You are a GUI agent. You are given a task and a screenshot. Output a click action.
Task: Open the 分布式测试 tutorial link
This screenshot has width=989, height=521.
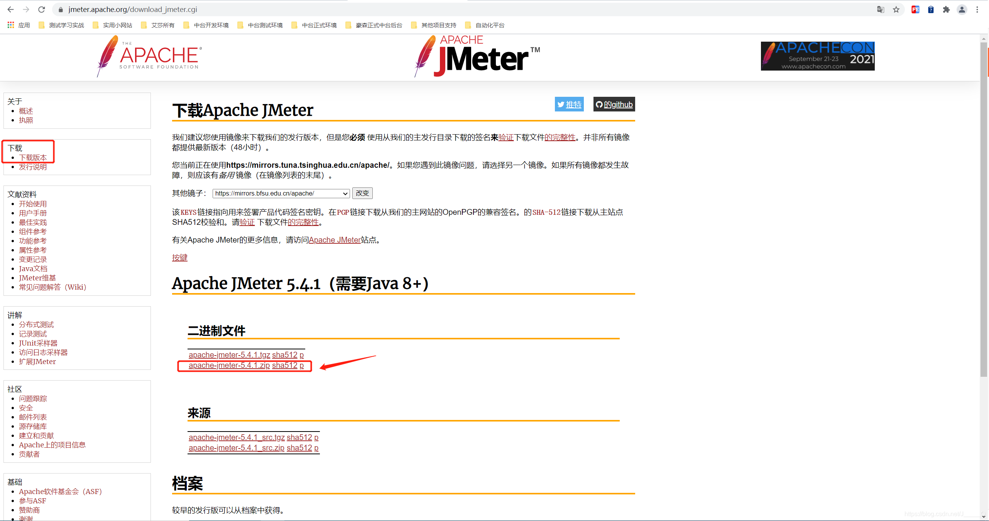point(36,324)
